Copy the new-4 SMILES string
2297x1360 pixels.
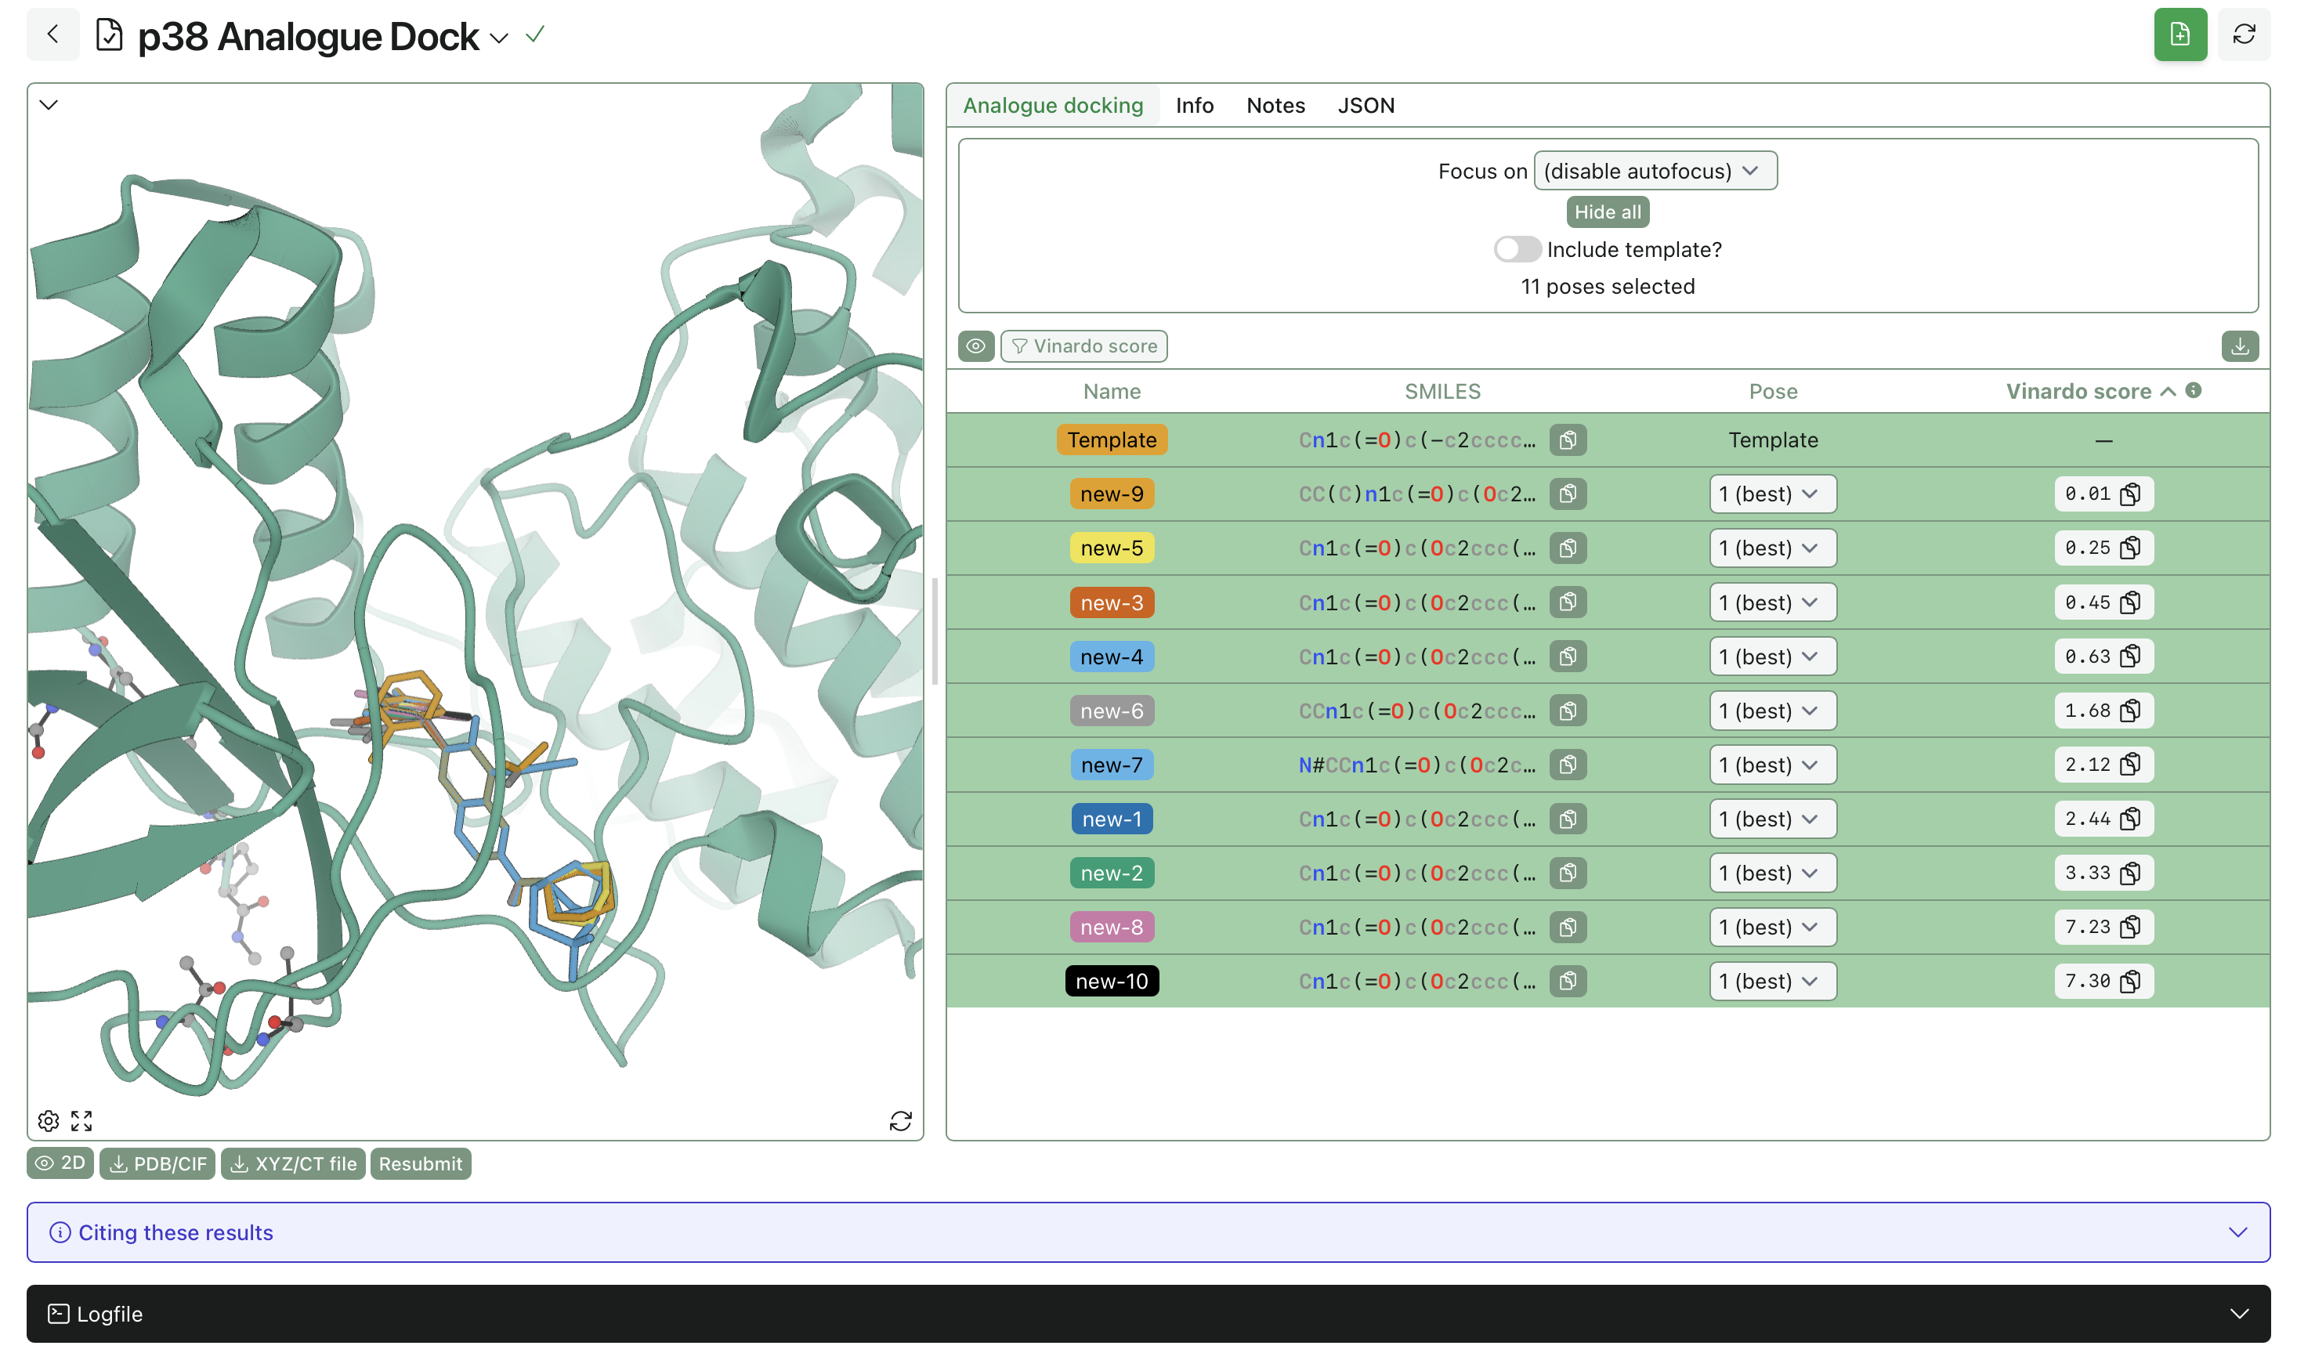1568,656
